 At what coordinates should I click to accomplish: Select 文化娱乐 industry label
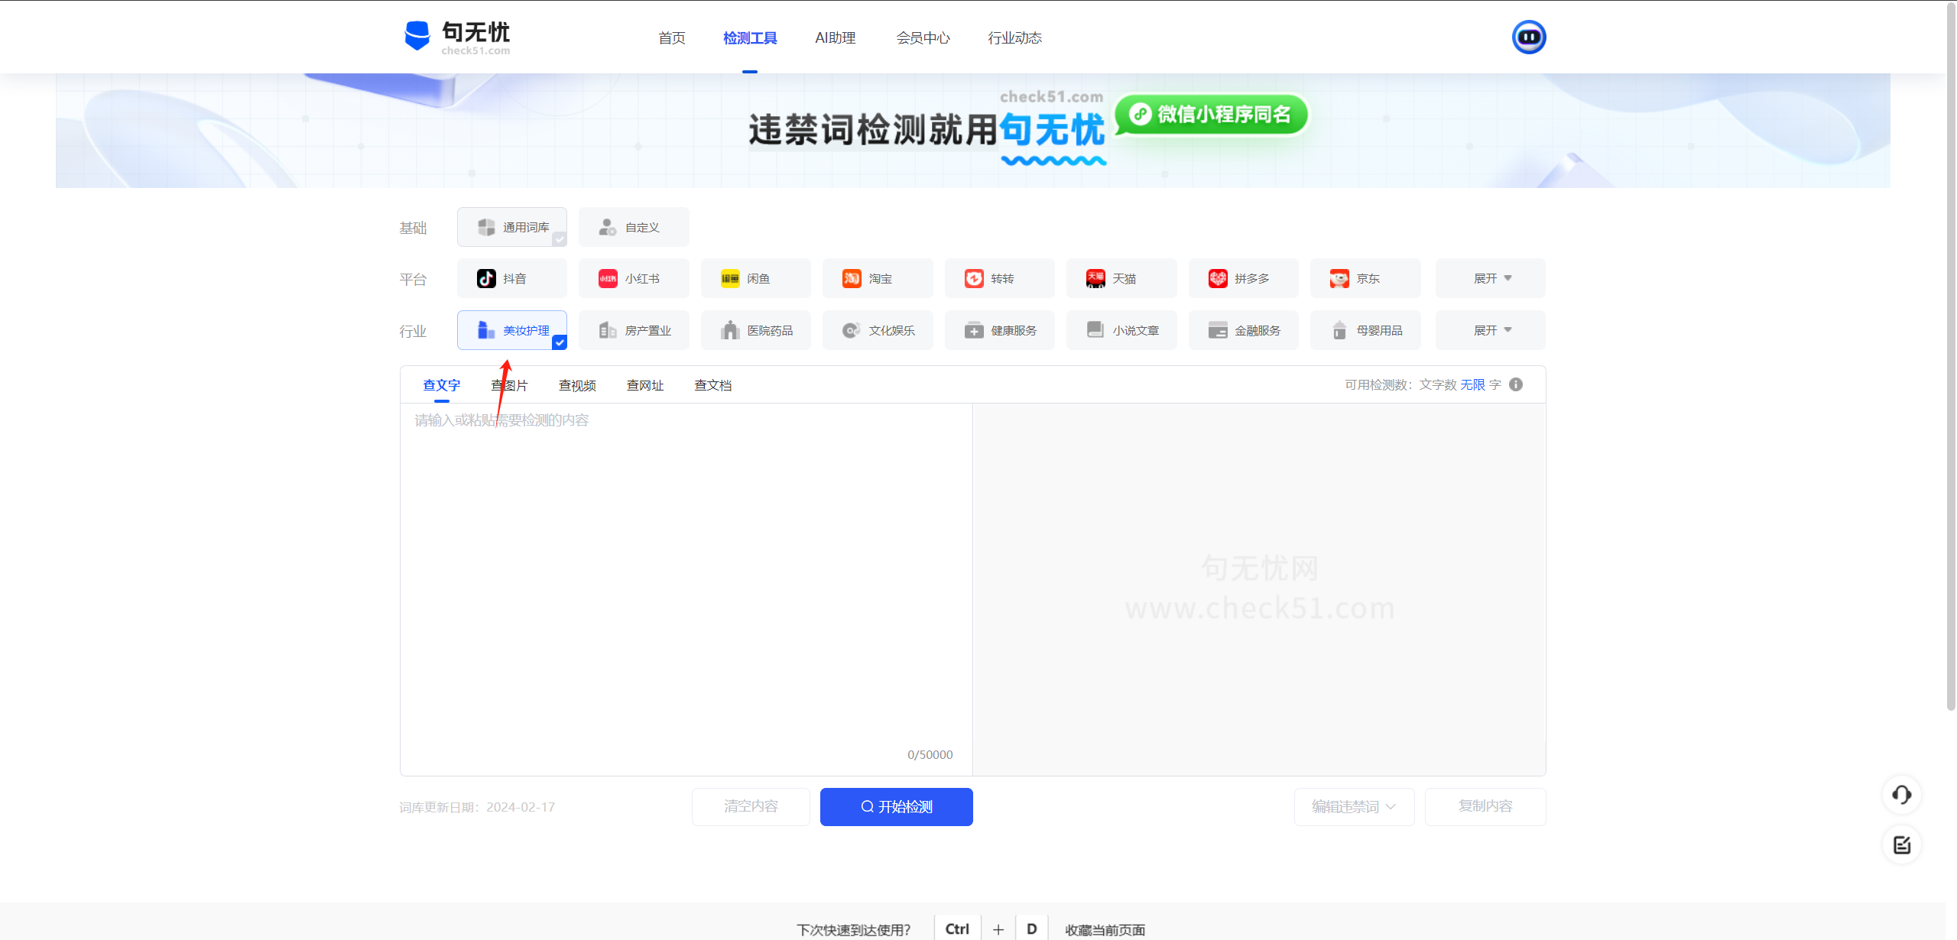[x=892, y=331]
